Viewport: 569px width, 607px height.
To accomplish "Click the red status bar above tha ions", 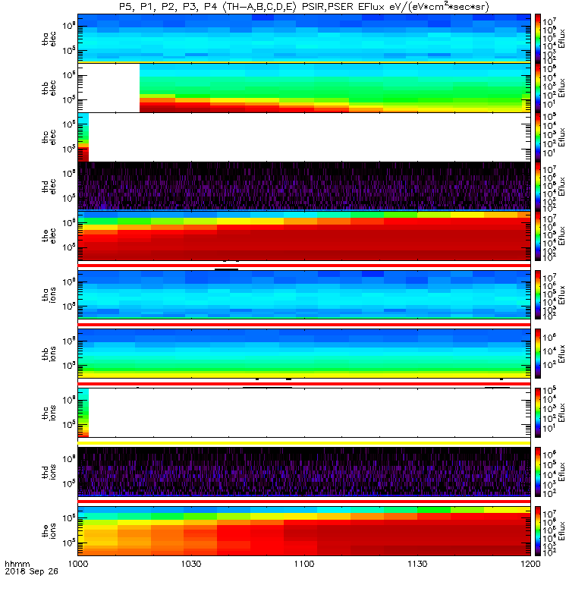I will pos(304,266).
